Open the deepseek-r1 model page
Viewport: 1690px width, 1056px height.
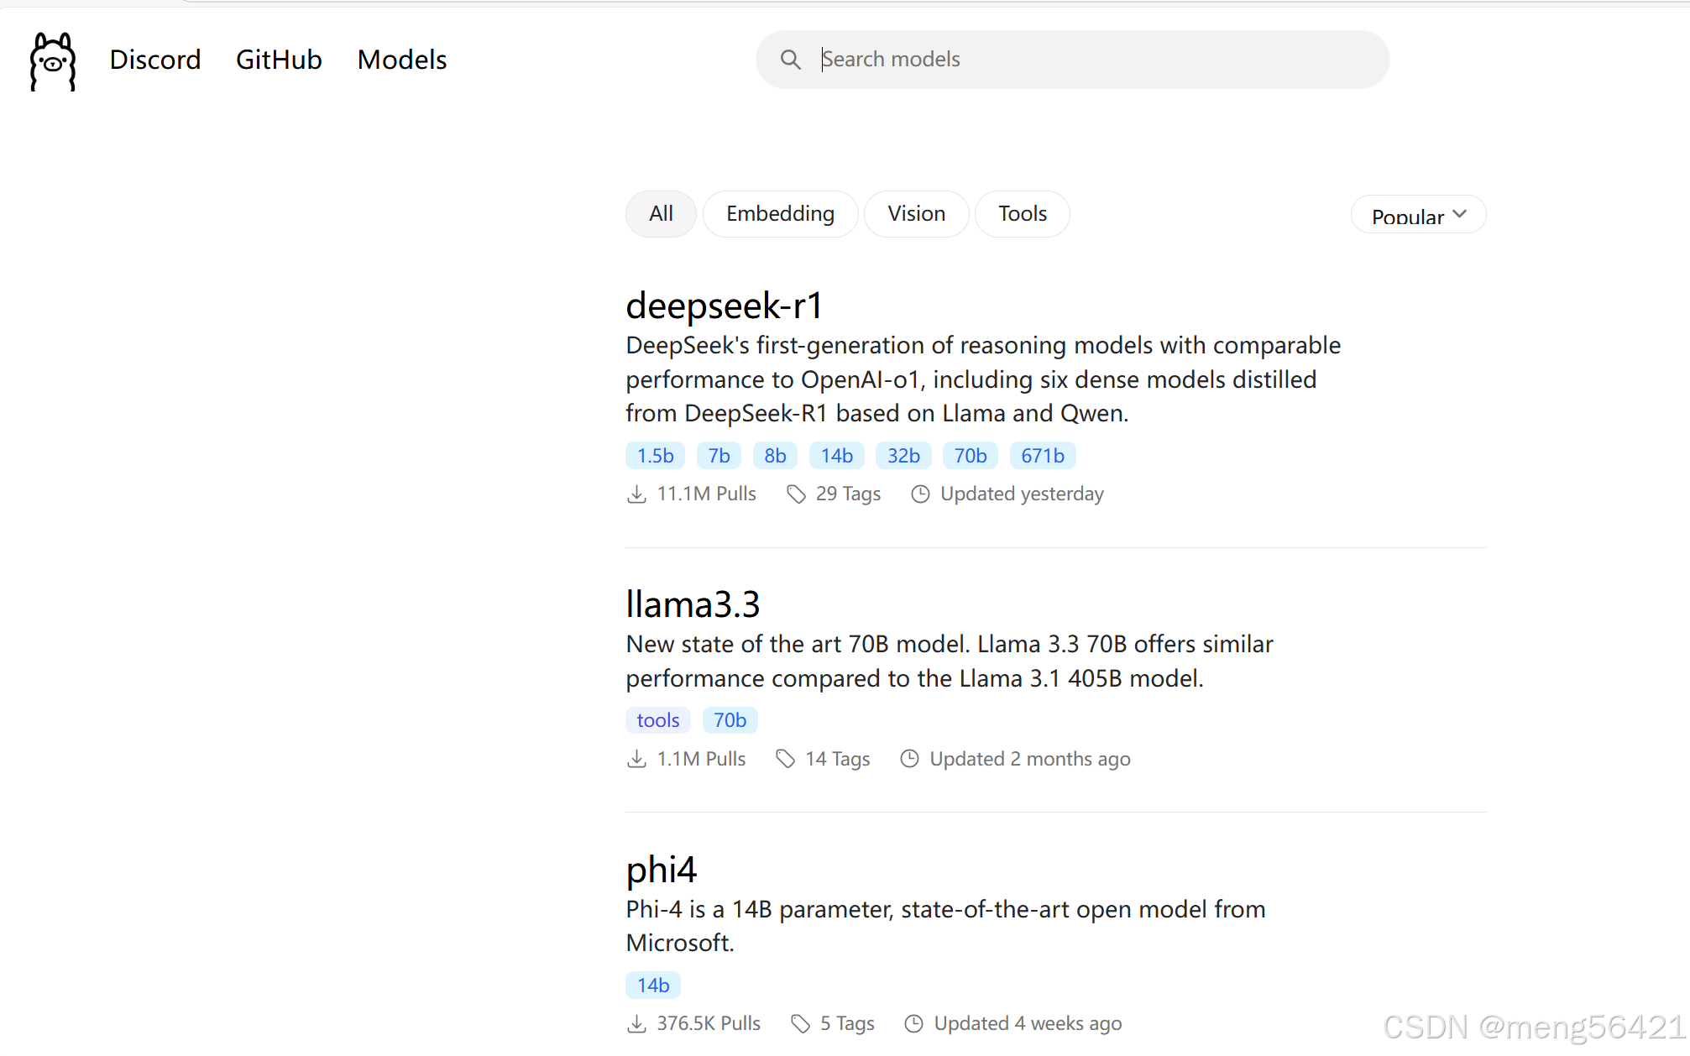click(724, 306)
